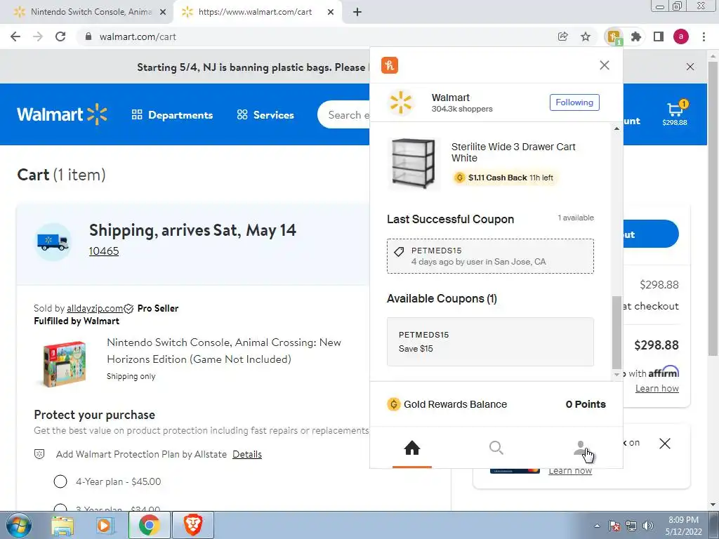Image resolution: width=719 pixels, height=539 pixels.
Task: Close the Nintendo Switch Console tab
Action: coord(163,13)
